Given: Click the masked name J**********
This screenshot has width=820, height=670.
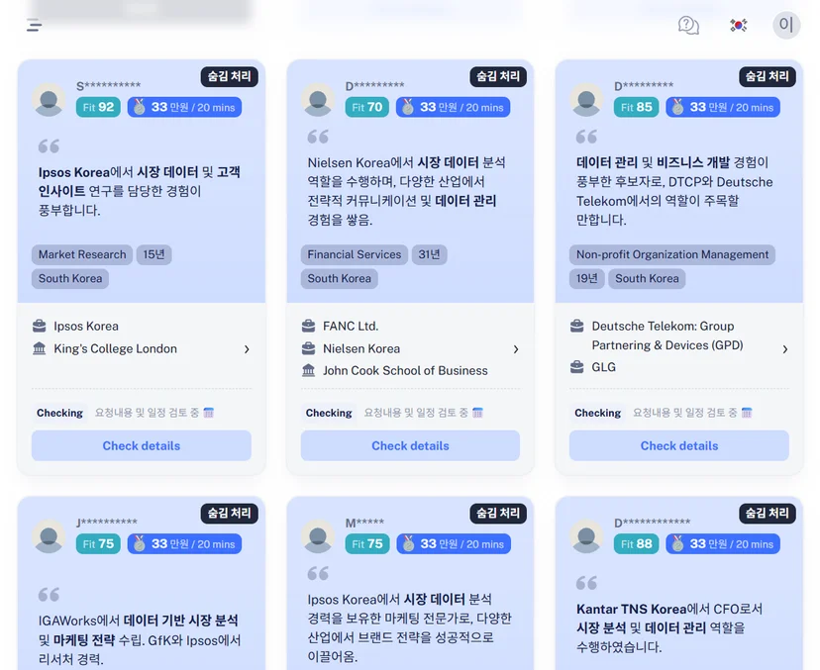Looking at the screenshot, I should click(107, 523).
